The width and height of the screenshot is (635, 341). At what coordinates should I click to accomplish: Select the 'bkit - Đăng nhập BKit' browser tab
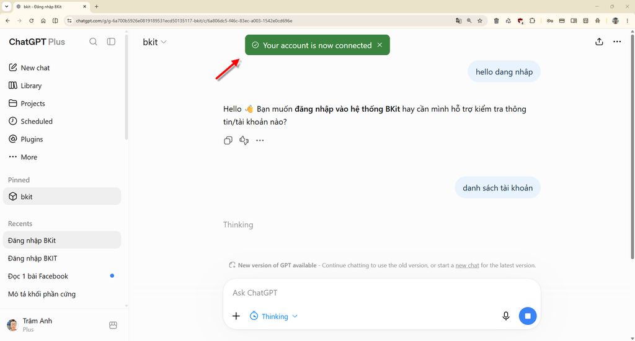[52, 6]
